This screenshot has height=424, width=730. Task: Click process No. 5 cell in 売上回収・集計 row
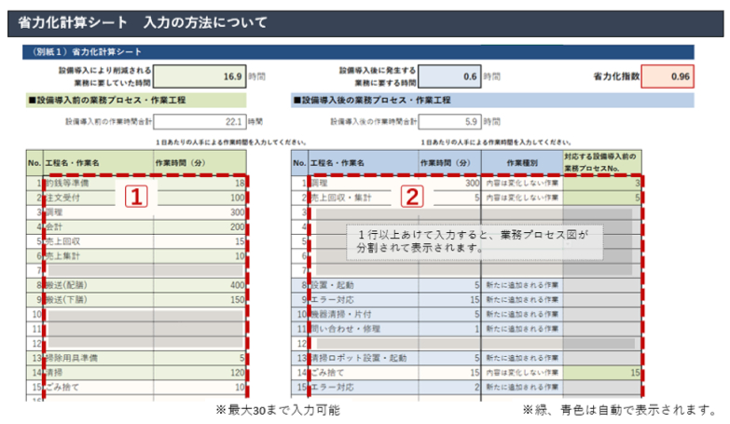(x=602, y=198)
